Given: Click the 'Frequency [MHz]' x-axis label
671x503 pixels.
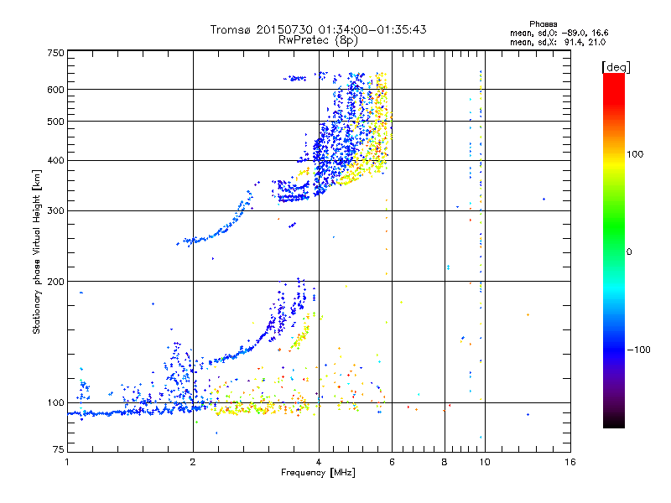Looking at the screenshot, I should (x=318, y=473).
